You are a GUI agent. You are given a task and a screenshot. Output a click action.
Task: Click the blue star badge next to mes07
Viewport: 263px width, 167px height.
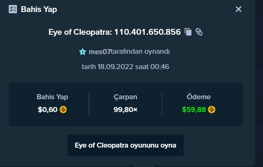(82, 52)
